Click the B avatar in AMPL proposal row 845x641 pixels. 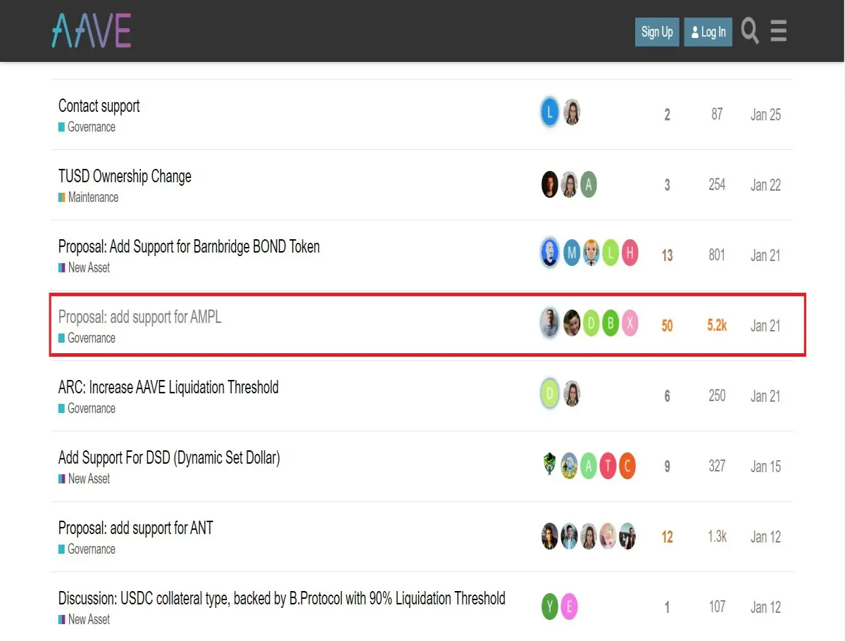[611, 324]
